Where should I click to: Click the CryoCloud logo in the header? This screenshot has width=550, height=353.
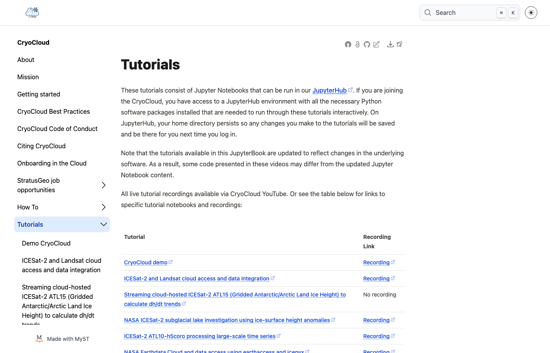coord(32,13)
